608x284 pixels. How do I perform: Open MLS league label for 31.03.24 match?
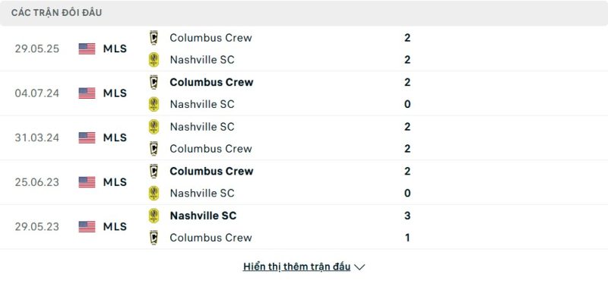point(115,137)
